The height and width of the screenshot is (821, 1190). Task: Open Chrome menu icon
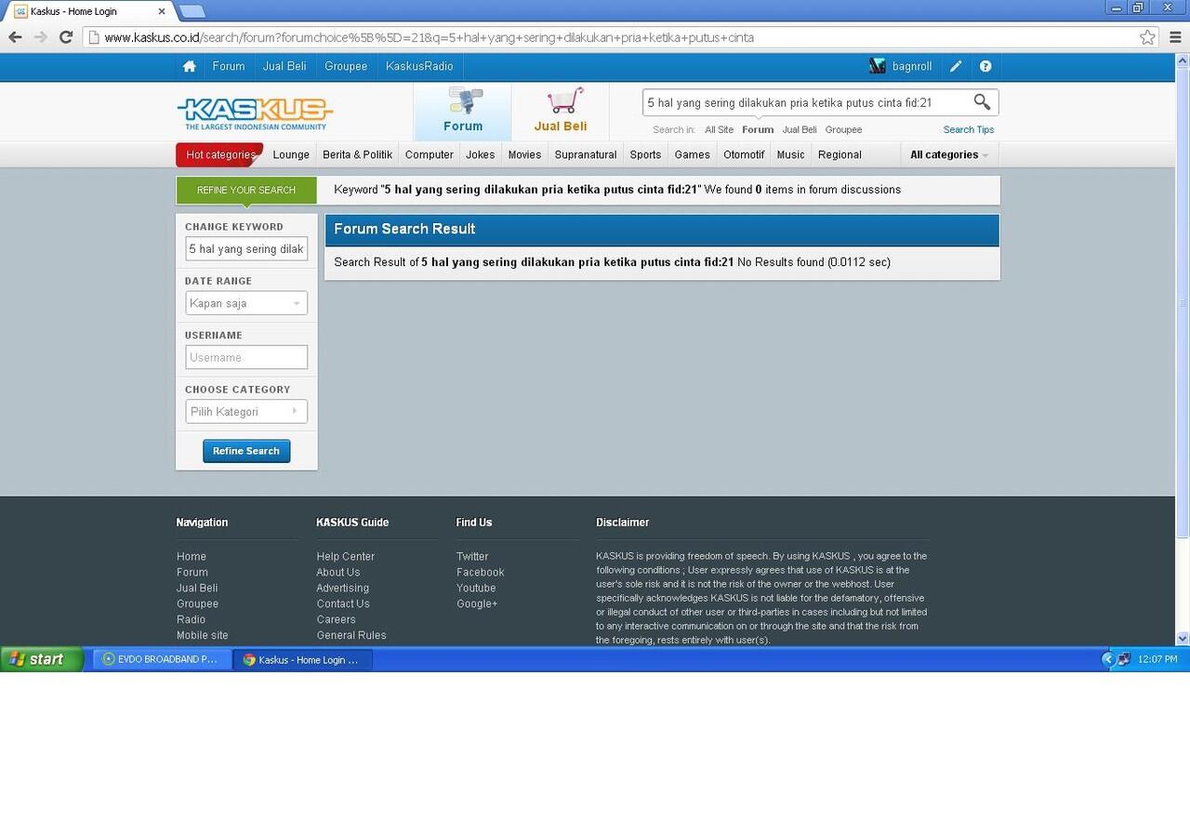coord(1175,37)
